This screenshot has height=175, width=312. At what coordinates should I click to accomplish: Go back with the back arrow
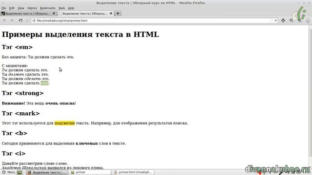click(x=4, y=20)
